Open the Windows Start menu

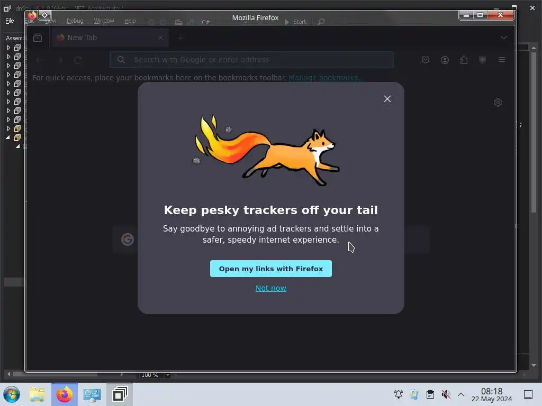point(12,394)
